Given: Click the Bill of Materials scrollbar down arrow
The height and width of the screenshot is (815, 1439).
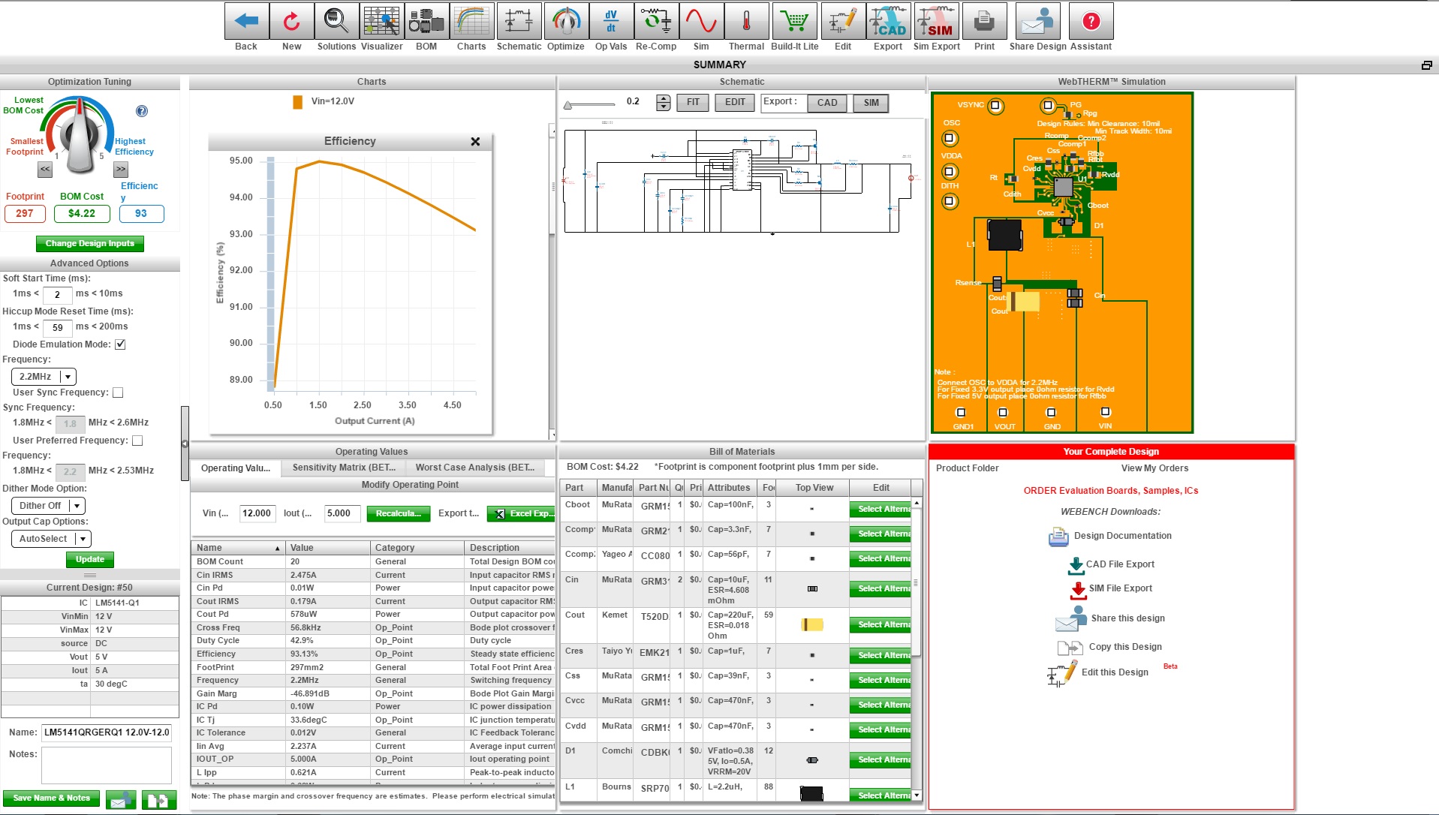Looking at the screenshot, I should [917, 795].
